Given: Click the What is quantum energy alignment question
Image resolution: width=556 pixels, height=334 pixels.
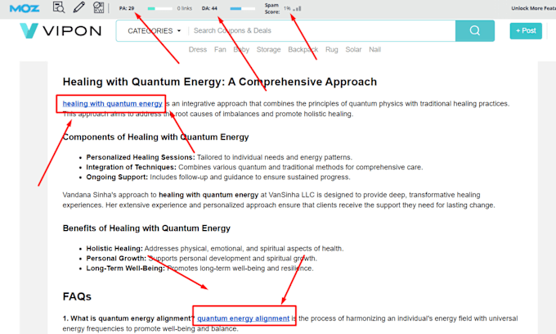Looking at the screenshot, I should pos(128,318).
